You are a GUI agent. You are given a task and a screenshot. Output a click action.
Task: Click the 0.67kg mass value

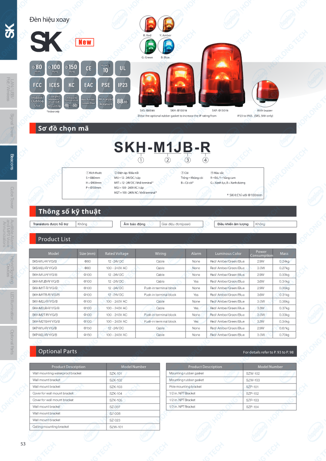[284, 328]
